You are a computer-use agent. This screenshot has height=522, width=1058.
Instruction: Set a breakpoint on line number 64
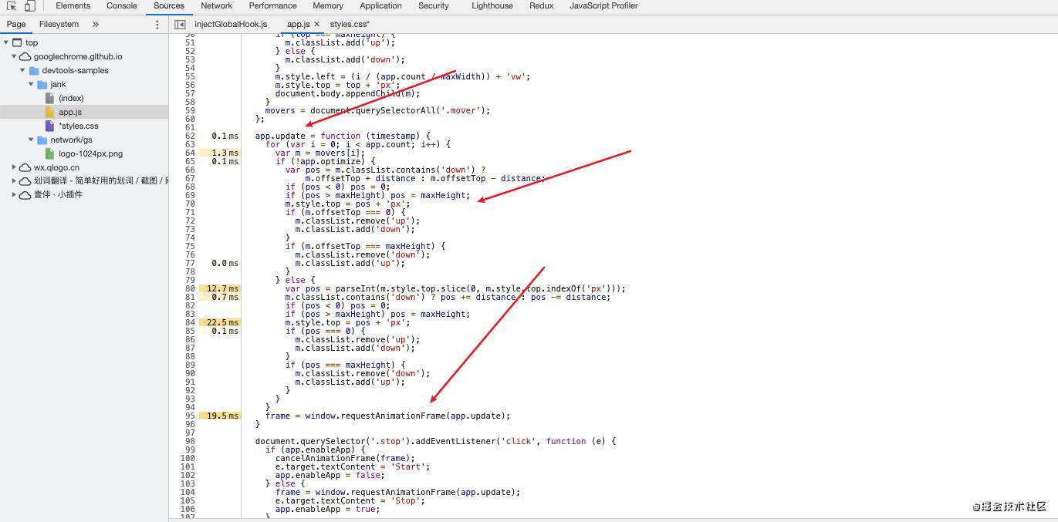(x=189, y=153)
